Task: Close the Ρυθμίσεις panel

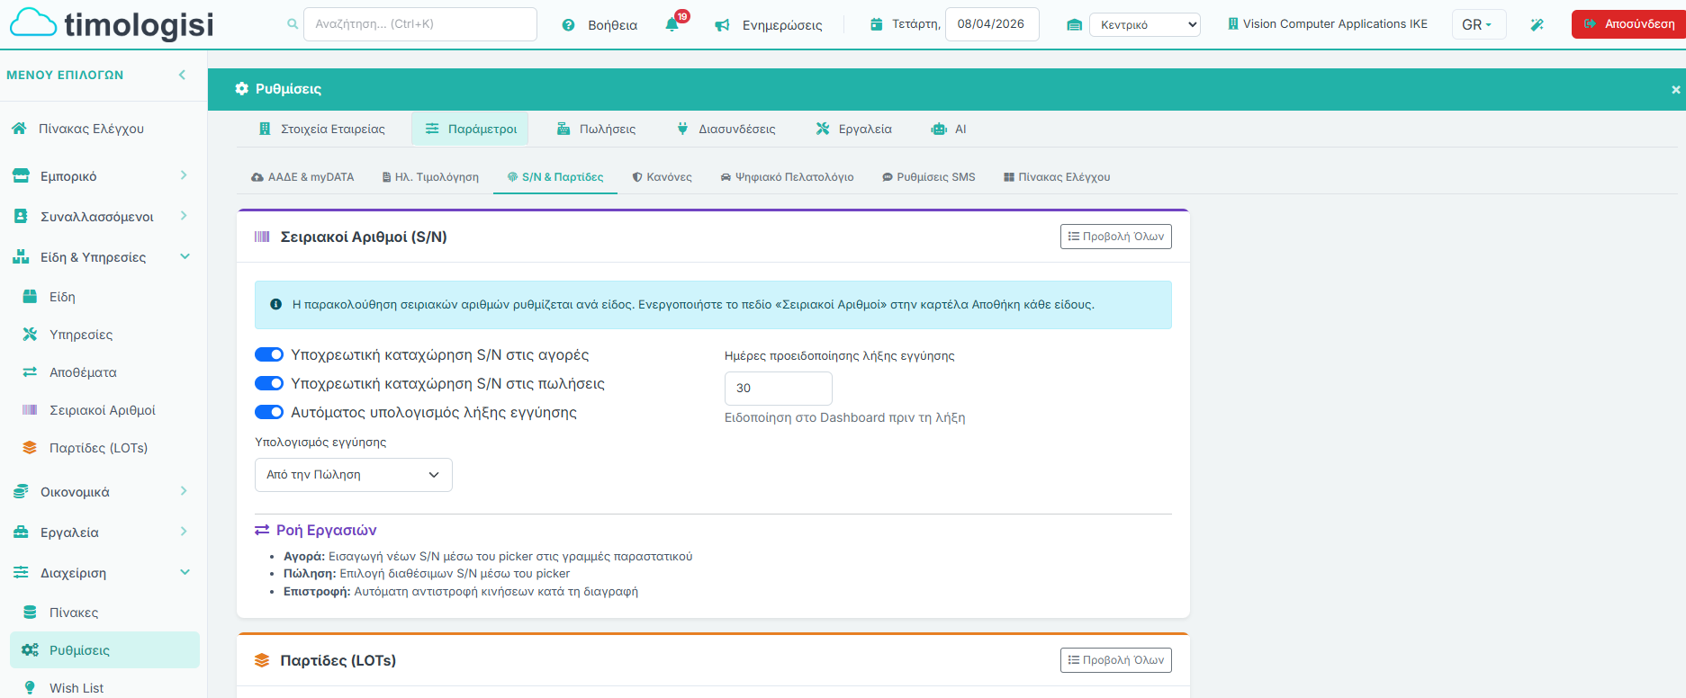Action: [1675, 89]
